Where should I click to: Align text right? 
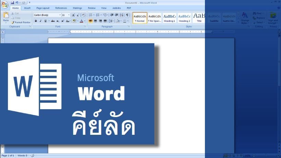coord(100,21)
